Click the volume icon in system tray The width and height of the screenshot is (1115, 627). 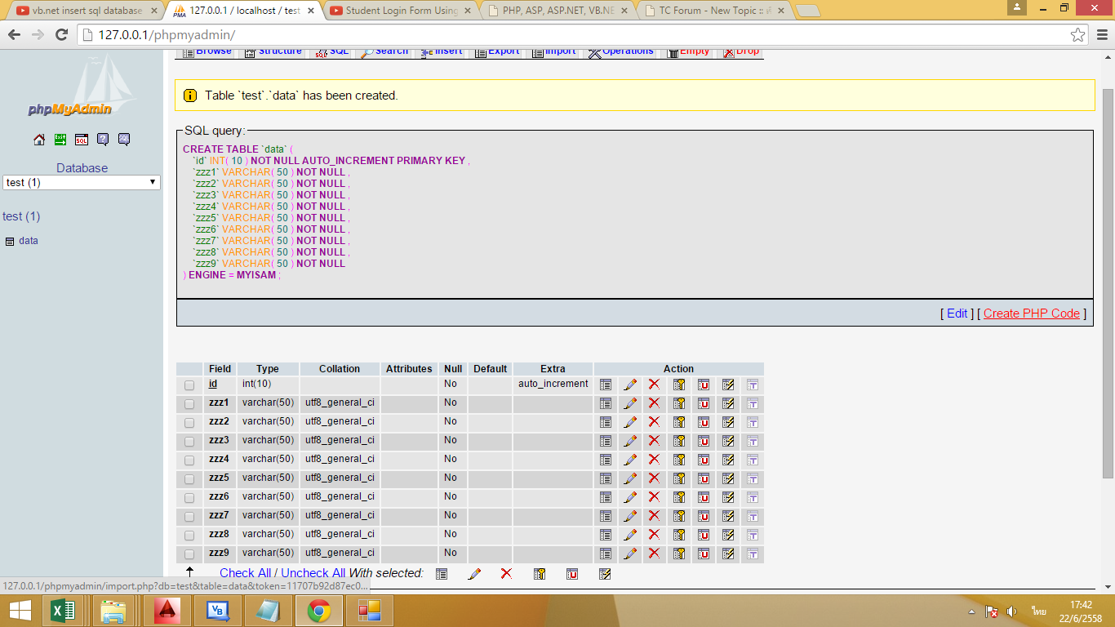click(x=1012, y=611)
